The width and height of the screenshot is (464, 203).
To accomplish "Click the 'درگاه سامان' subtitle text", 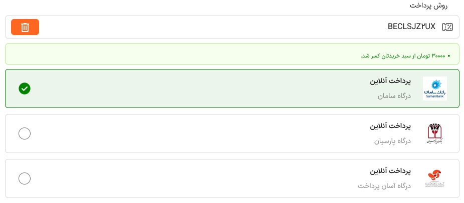I will (x=394, y=95).
